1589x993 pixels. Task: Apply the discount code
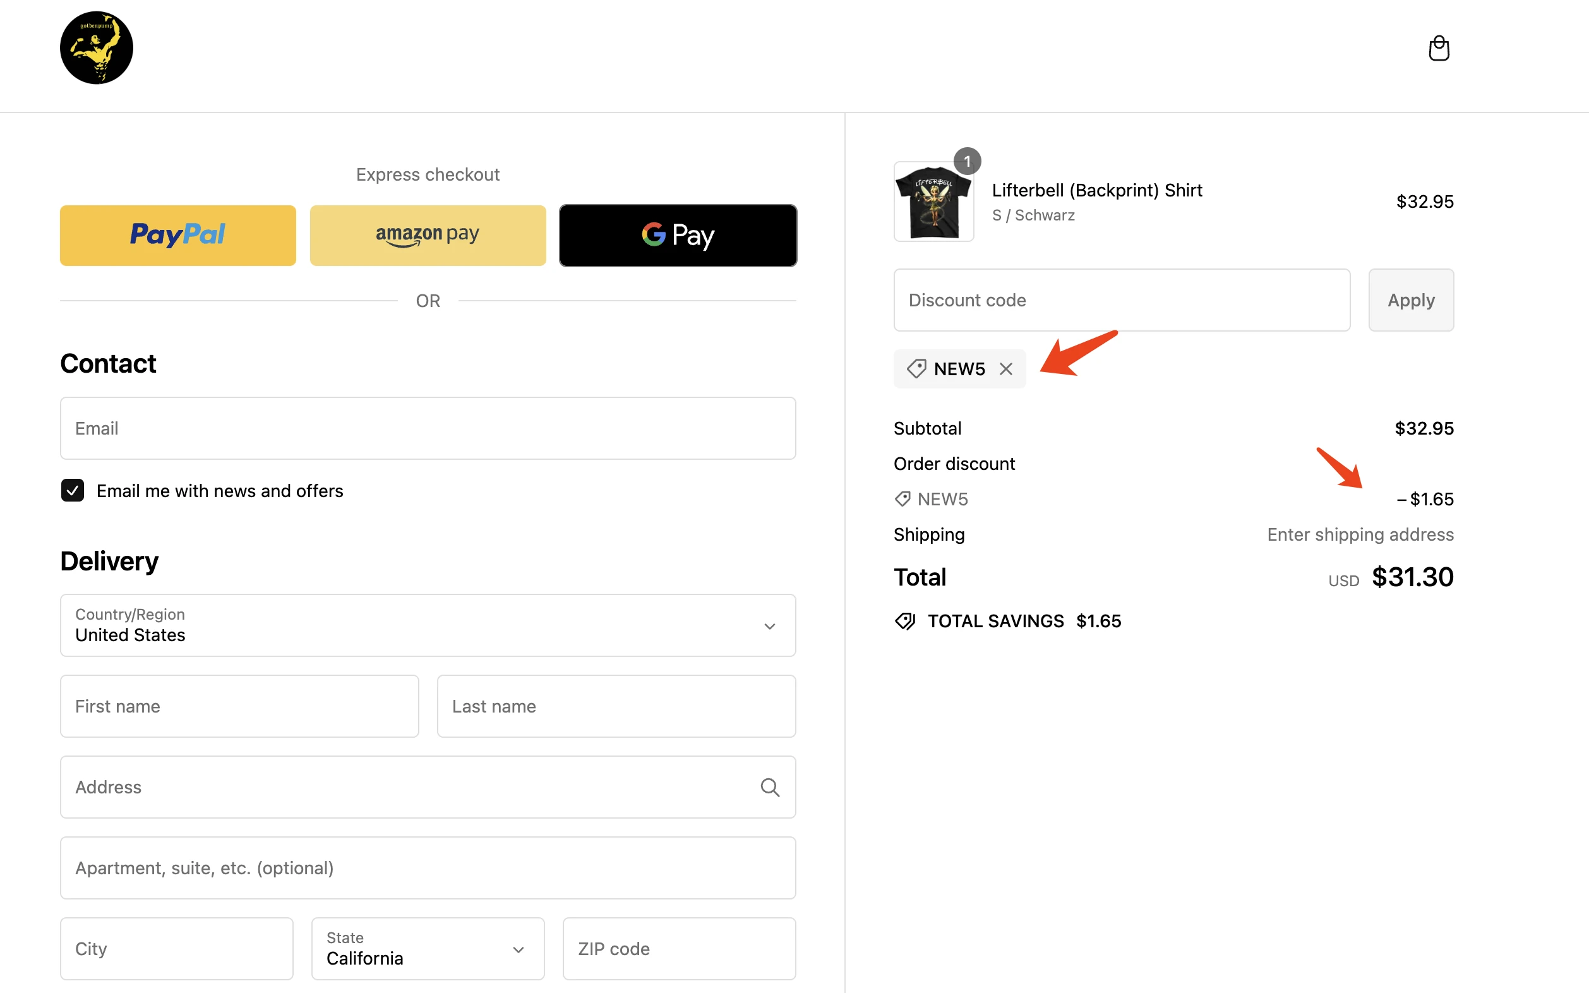pos(1411,300)
